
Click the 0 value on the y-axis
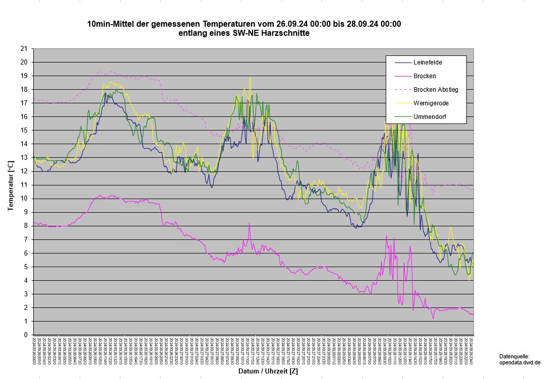point(25,335)
